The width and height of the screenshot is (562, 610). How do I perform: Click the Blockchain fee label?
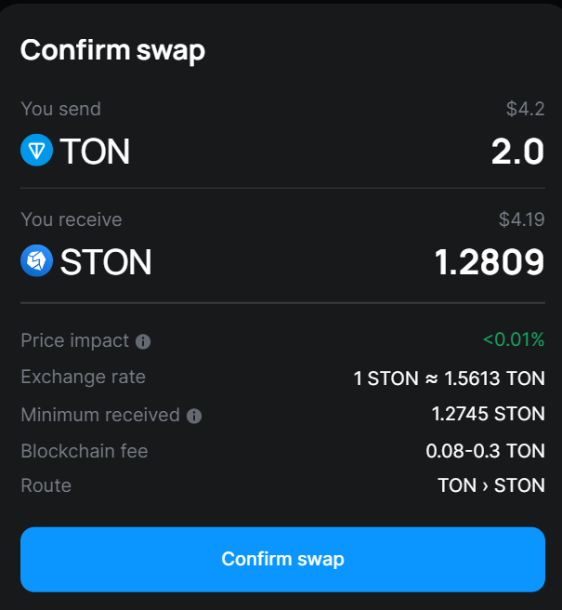click(85, 451)
